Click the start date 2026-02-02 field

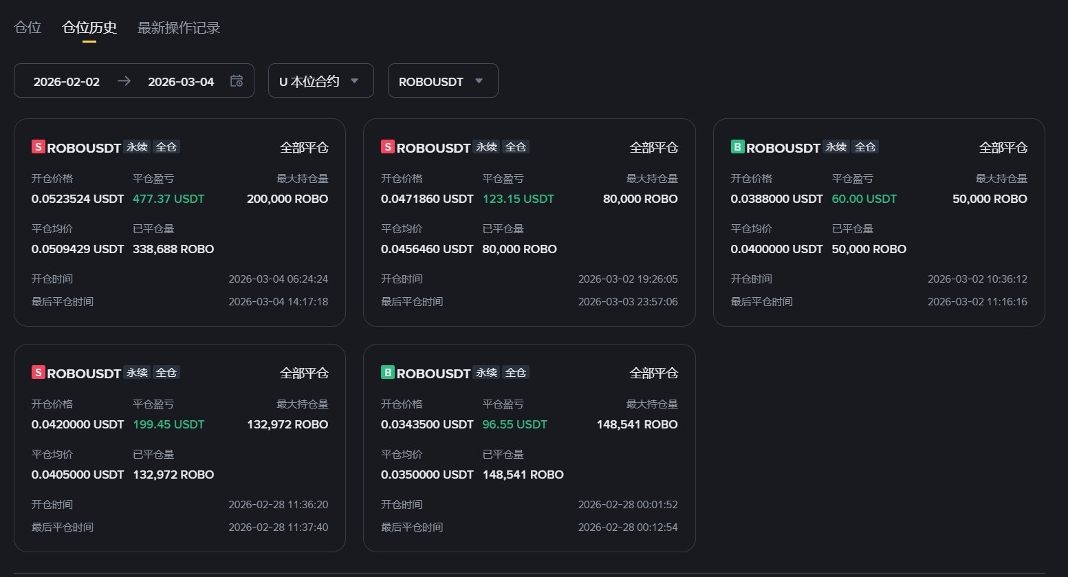click(x=67, y=81)
